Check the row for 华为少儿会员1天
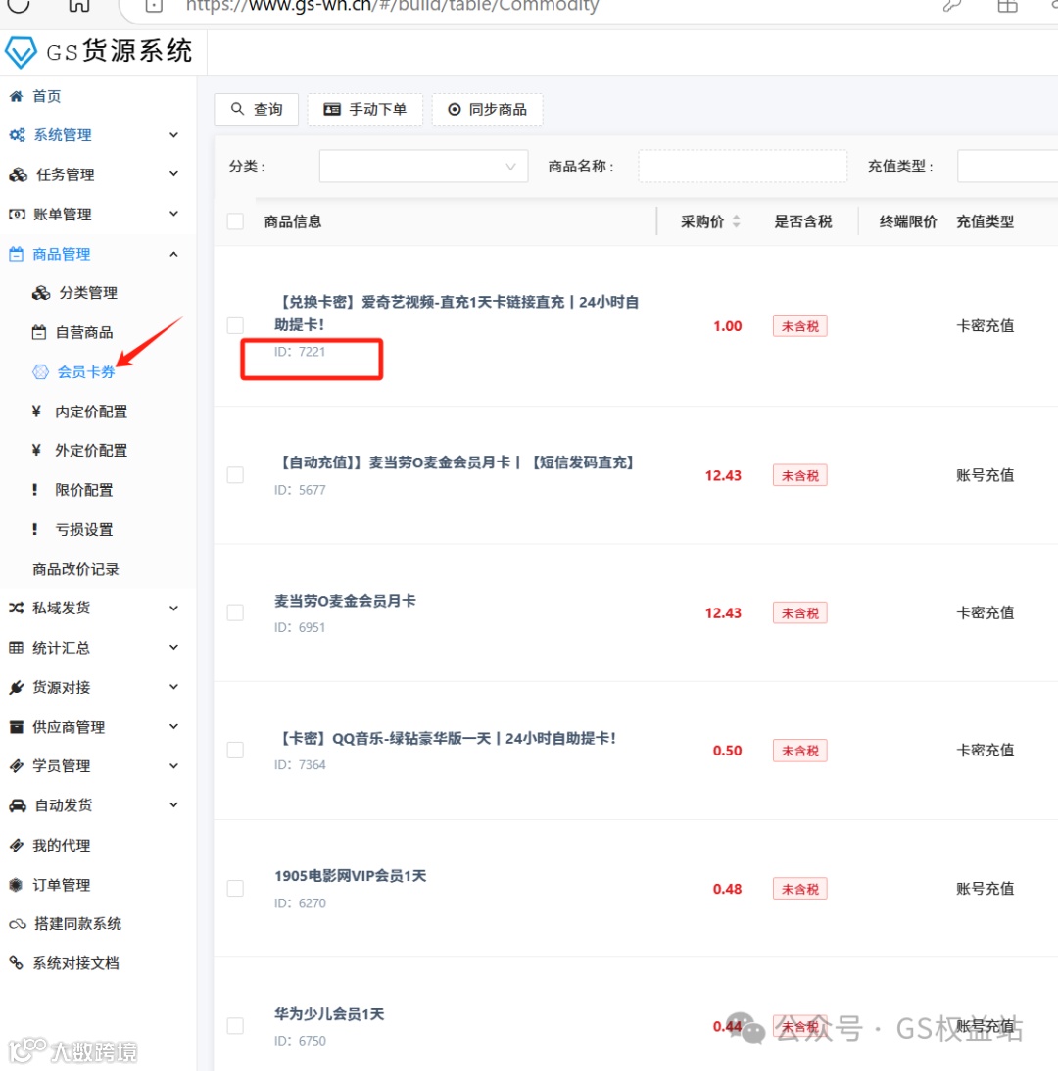The width and height of the screenshot is (1058, 1071). [235, 1026]
